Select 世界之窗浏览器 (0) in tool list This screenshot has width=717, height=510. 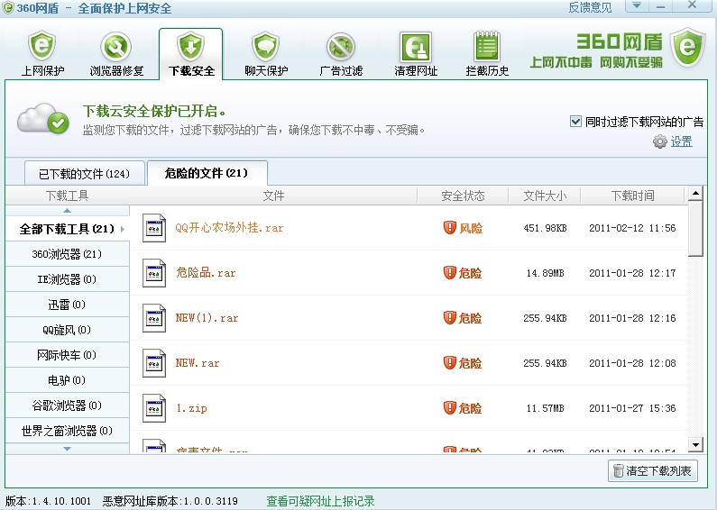click(x=68, y=431)
